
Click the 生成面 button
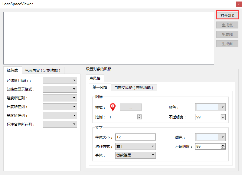[227, 44]
